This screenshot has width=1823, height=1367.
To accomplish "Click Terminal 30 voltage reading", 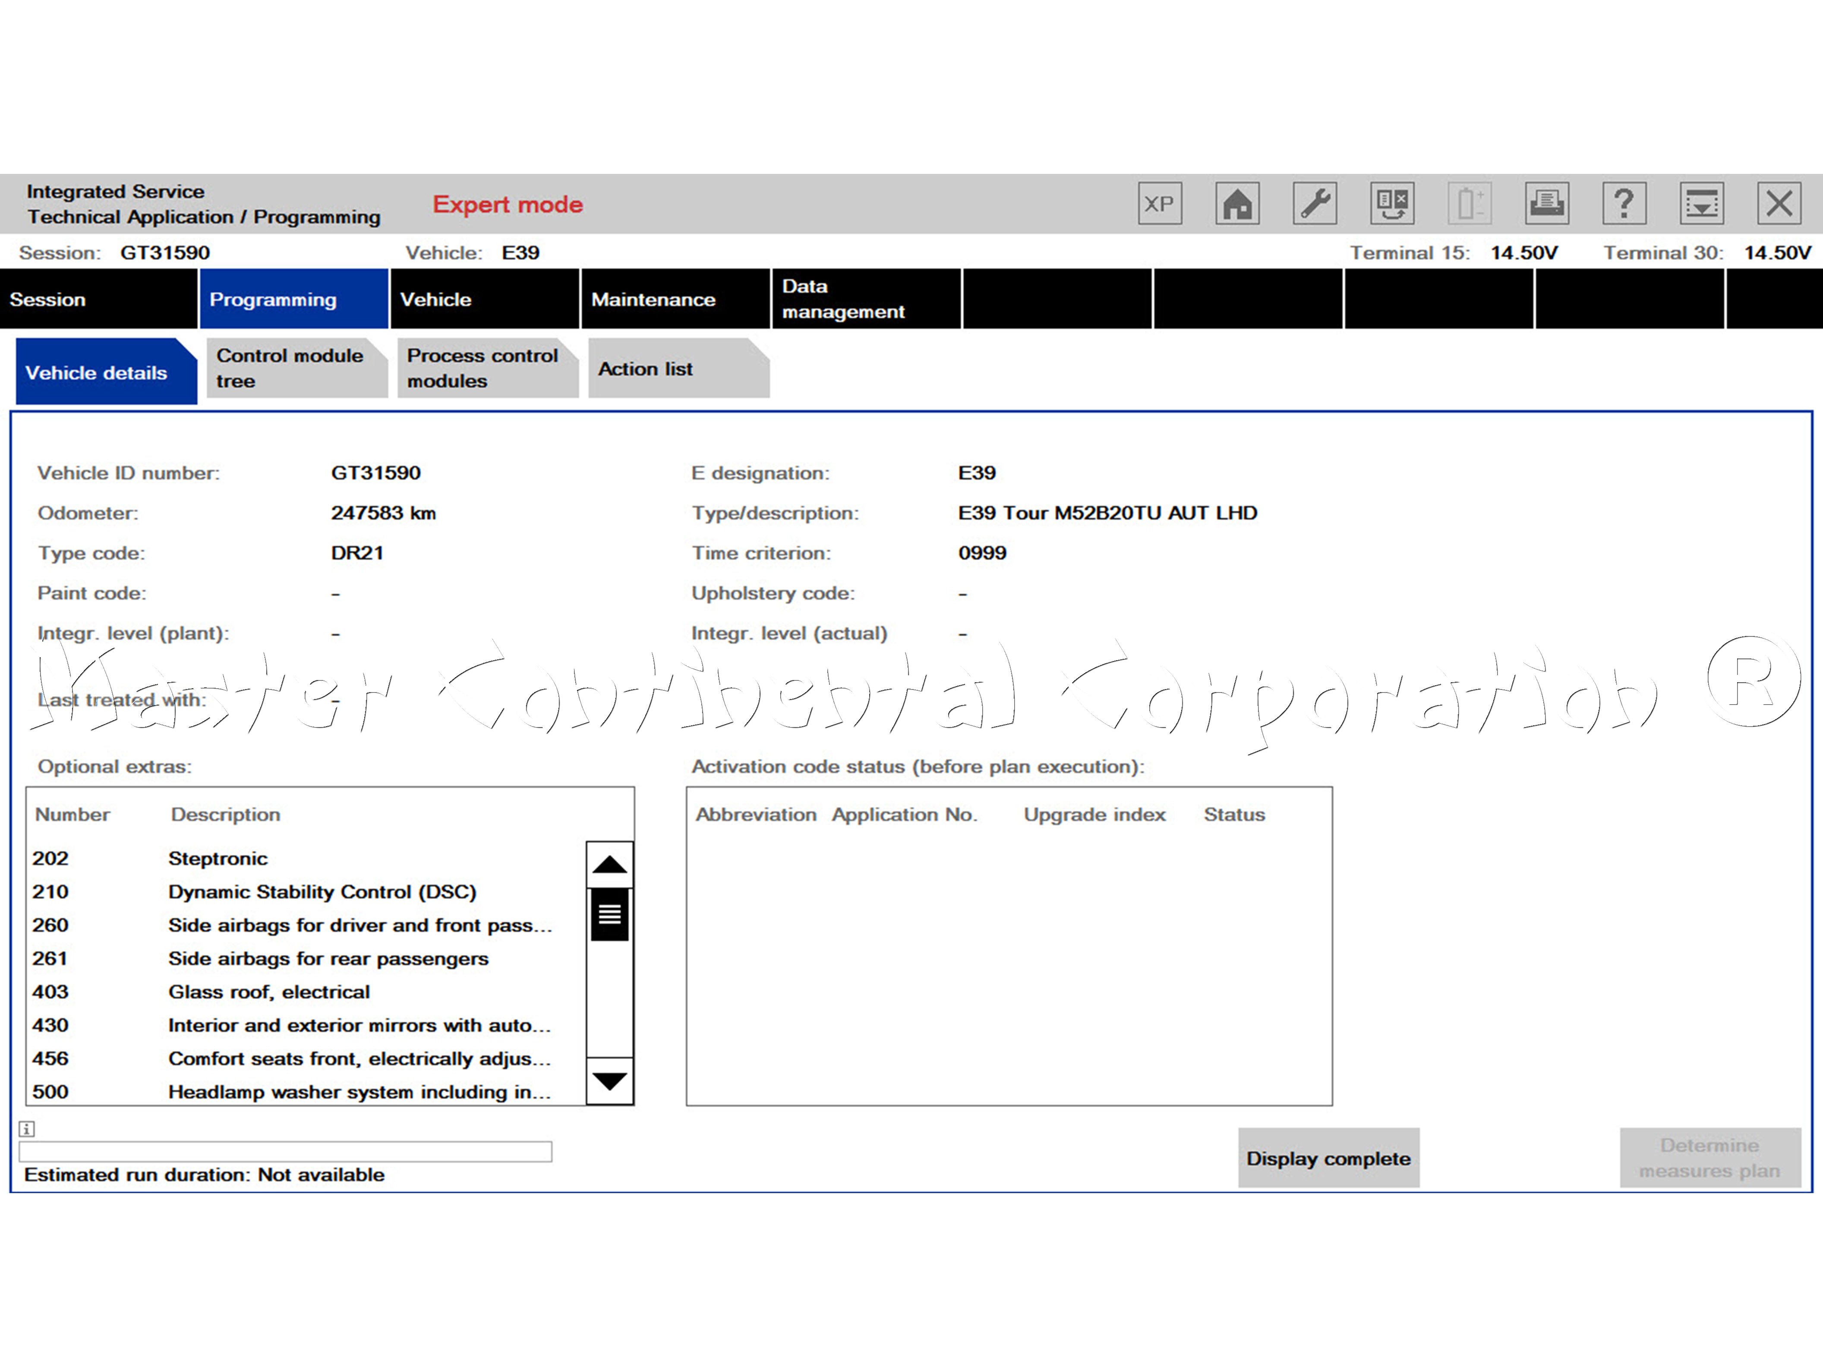I will (1778, 253).
